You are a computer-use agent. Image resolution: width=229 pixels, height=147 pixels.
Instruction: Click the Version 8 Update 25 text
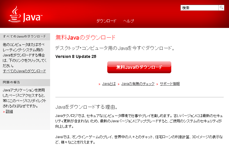coord(76,56)
